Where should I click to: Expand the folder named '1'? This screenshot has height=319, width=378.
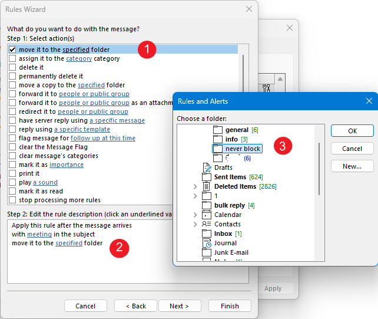195,196
